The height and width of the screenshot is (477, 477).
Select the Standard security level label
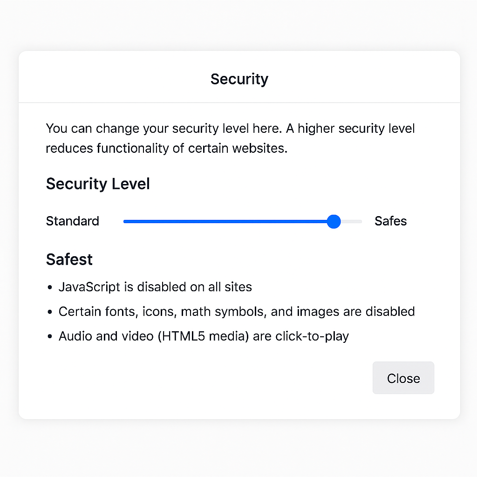pyautogui.click(x=72, y=221)
